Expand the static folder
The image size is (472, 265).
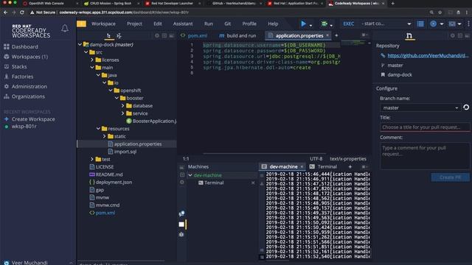click(x=105, y=136)
